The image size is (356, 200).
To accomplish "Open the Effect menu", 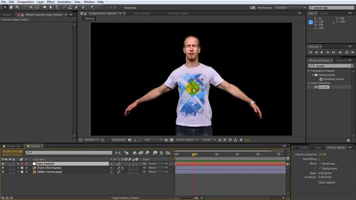I will pos(51,2).
